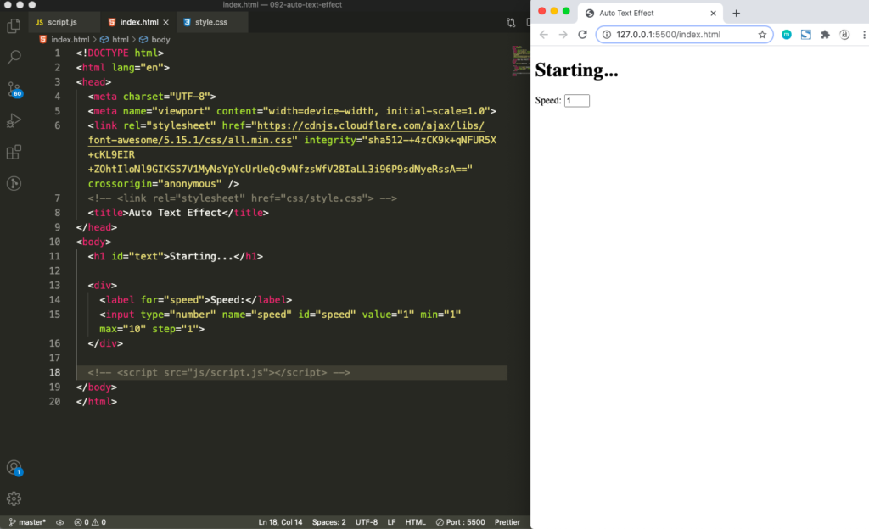Open Problems from errors and warnings count

[90, 522]
